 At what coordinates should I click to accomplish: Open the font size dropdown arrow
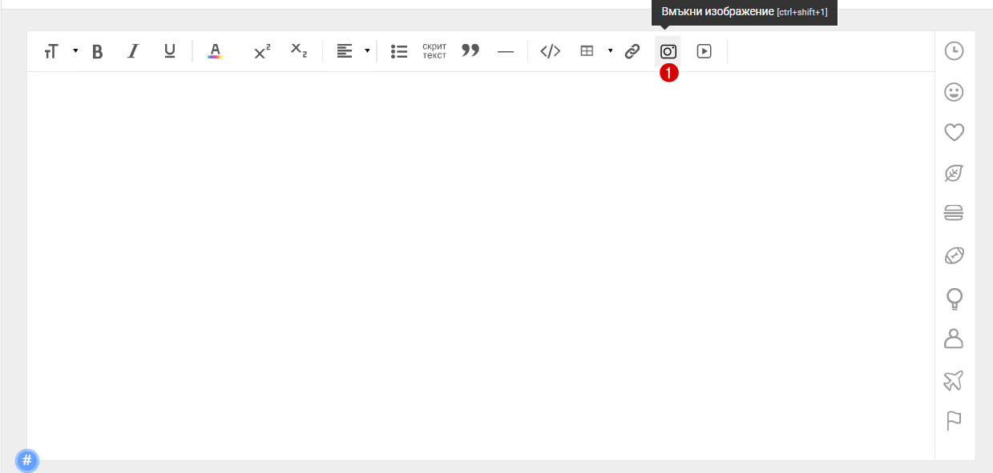click(75, 51)
